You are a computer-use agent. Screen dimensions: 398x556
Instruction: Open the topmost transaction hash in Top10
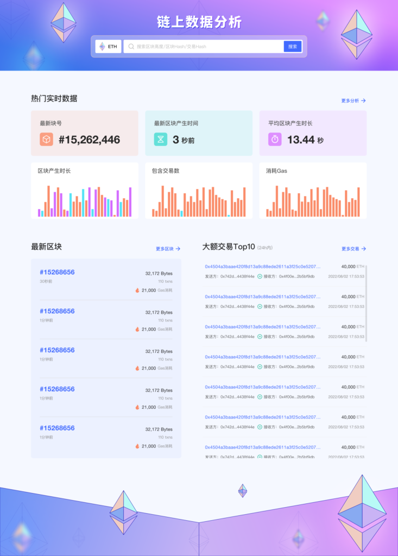point(262,267)
